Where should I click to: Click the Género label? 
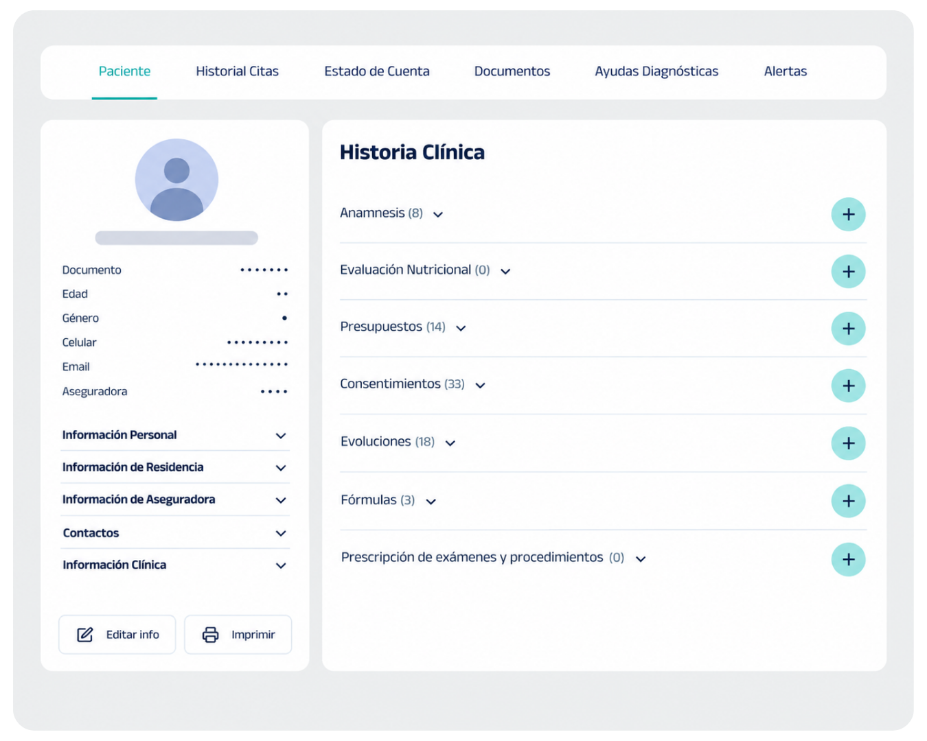tap(80, 318)
